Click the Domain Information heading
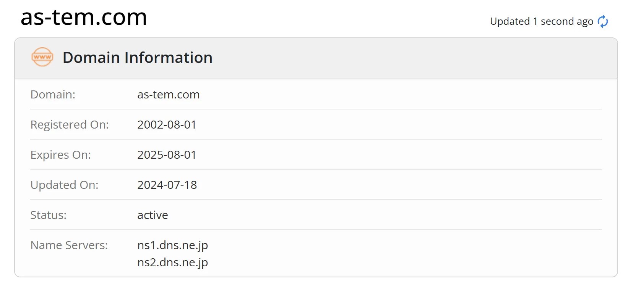Screen dimensions: 628x285 coord(138,58)
